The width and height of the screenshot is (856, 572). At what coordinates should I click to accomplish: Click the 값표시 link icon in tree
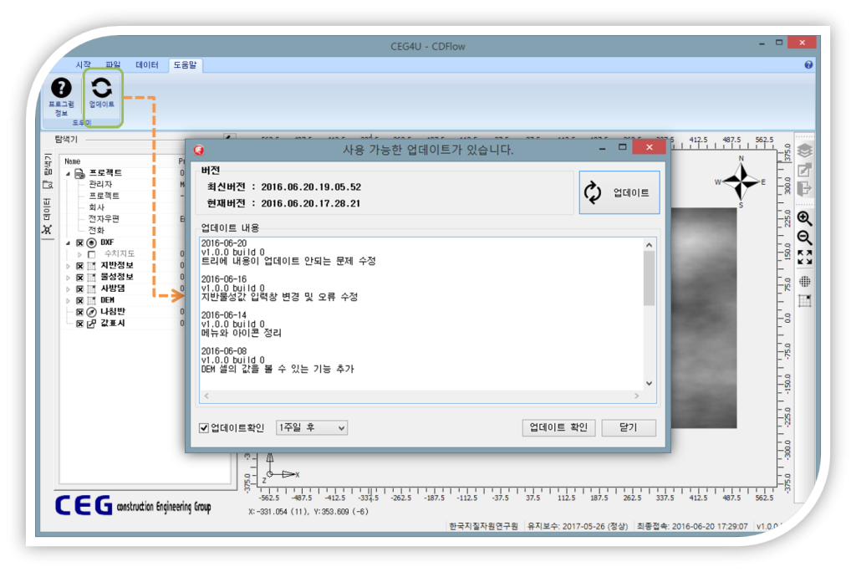92,324
